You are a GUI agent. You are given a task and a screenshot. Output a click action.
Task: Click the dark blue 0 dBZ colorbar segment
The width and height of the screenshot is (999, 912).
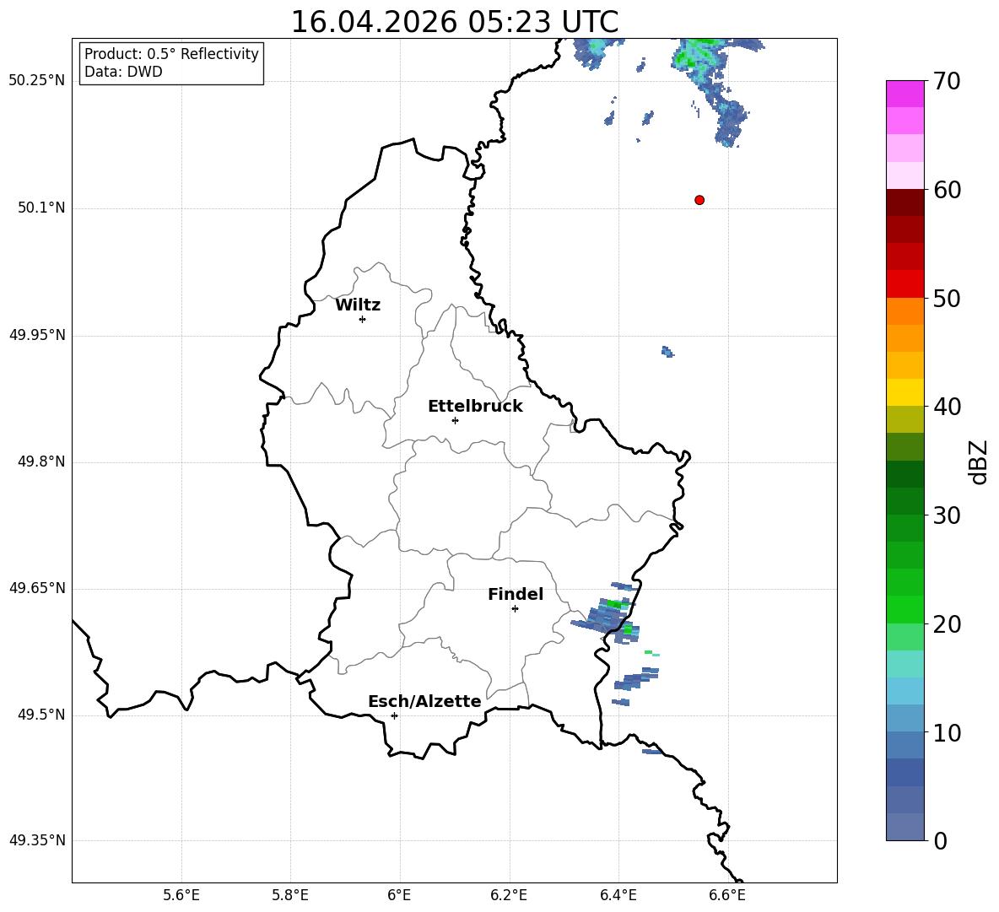click(904, 827)
